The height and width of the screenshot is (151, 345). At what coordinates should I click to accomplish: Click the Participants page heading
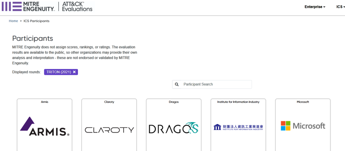click(x=33, y=38)
